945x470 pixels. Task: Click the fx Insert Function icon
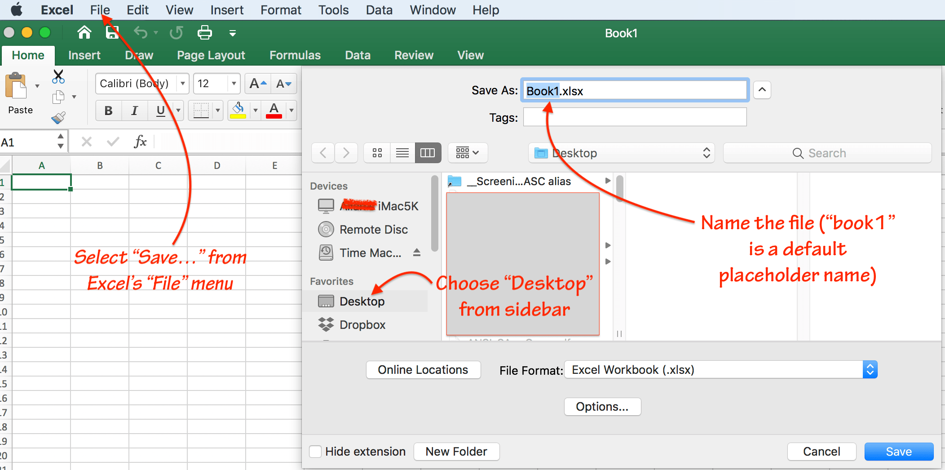click(140, 142)
